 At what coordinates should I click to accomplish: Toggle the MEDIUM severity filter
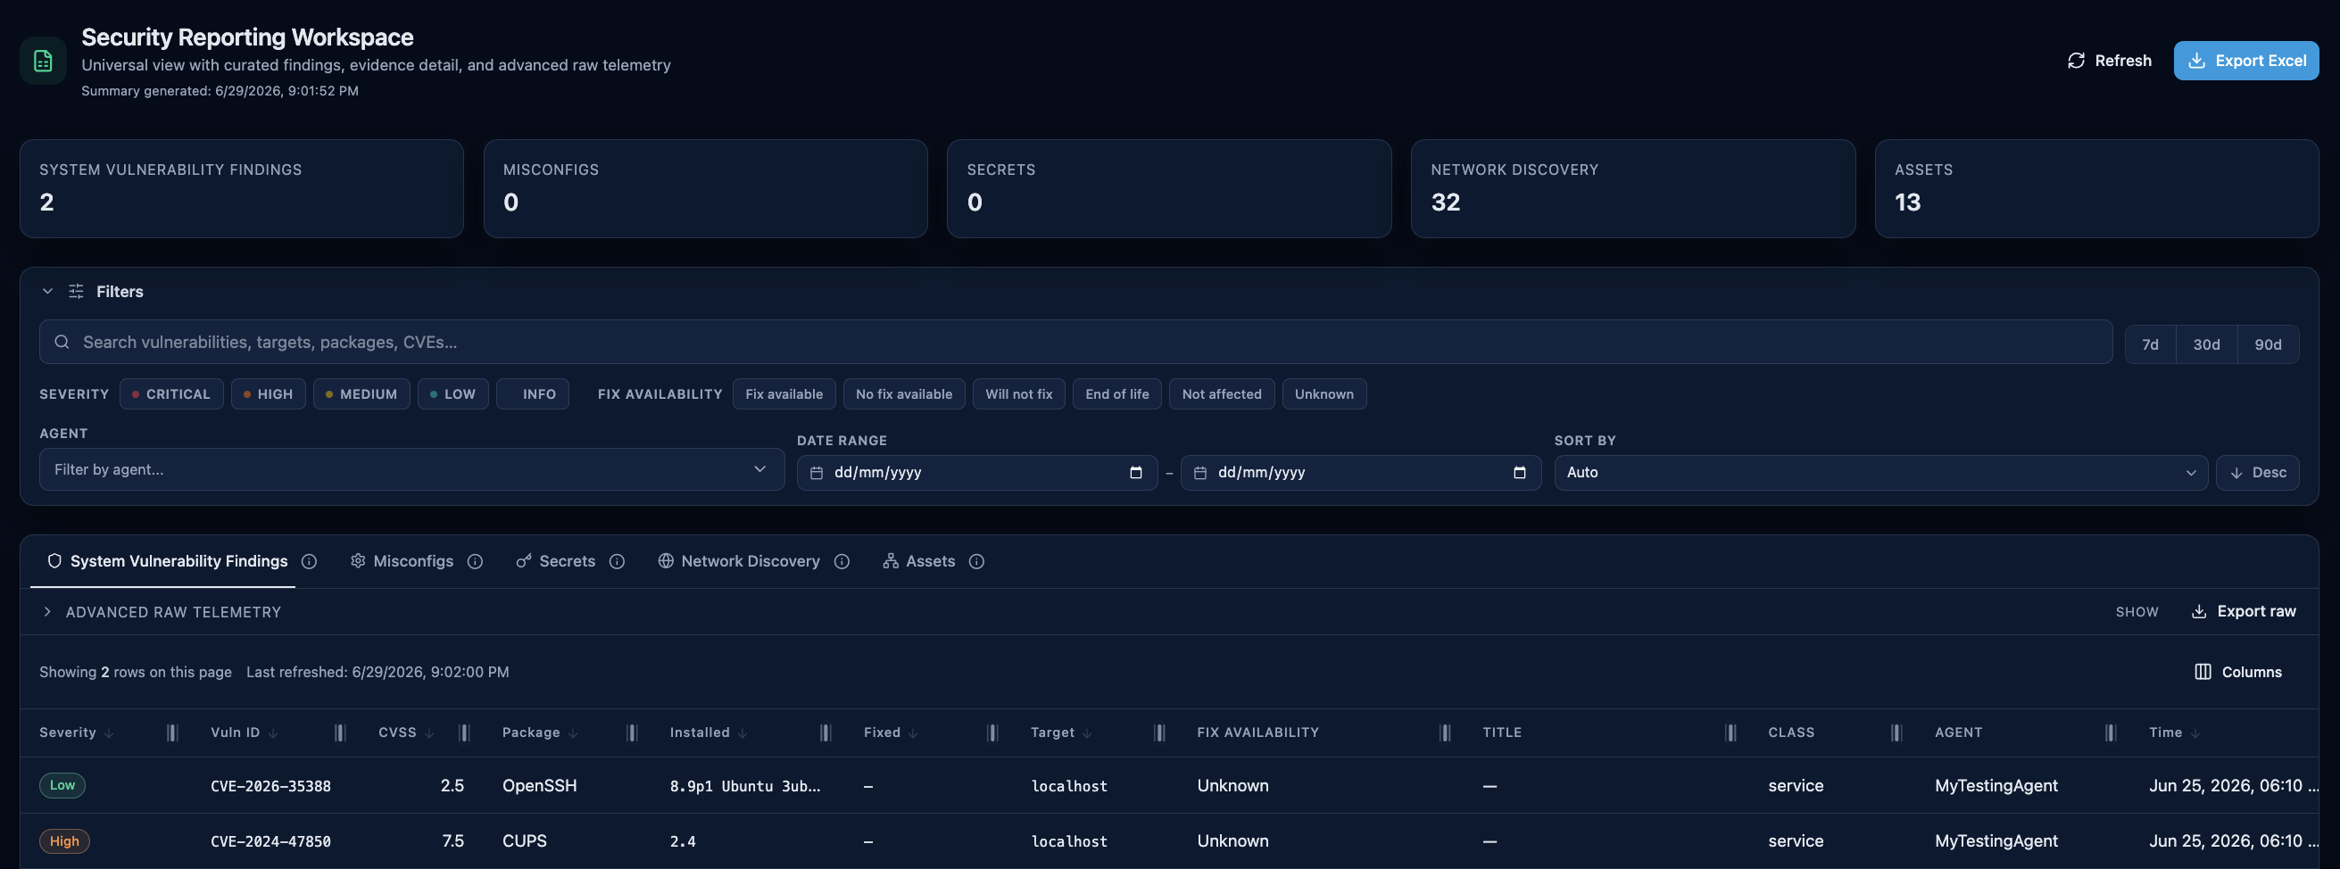tap(361, 394)
